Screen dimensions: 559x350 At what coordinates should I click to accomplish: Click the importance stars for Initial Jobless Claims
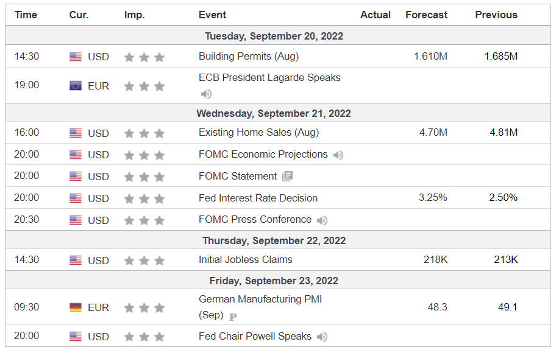[x=144, y=261]
